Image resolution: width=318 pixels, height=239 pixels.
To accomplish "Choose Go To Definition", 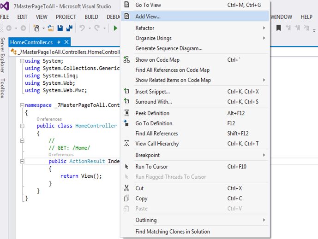I will point(154,123).
